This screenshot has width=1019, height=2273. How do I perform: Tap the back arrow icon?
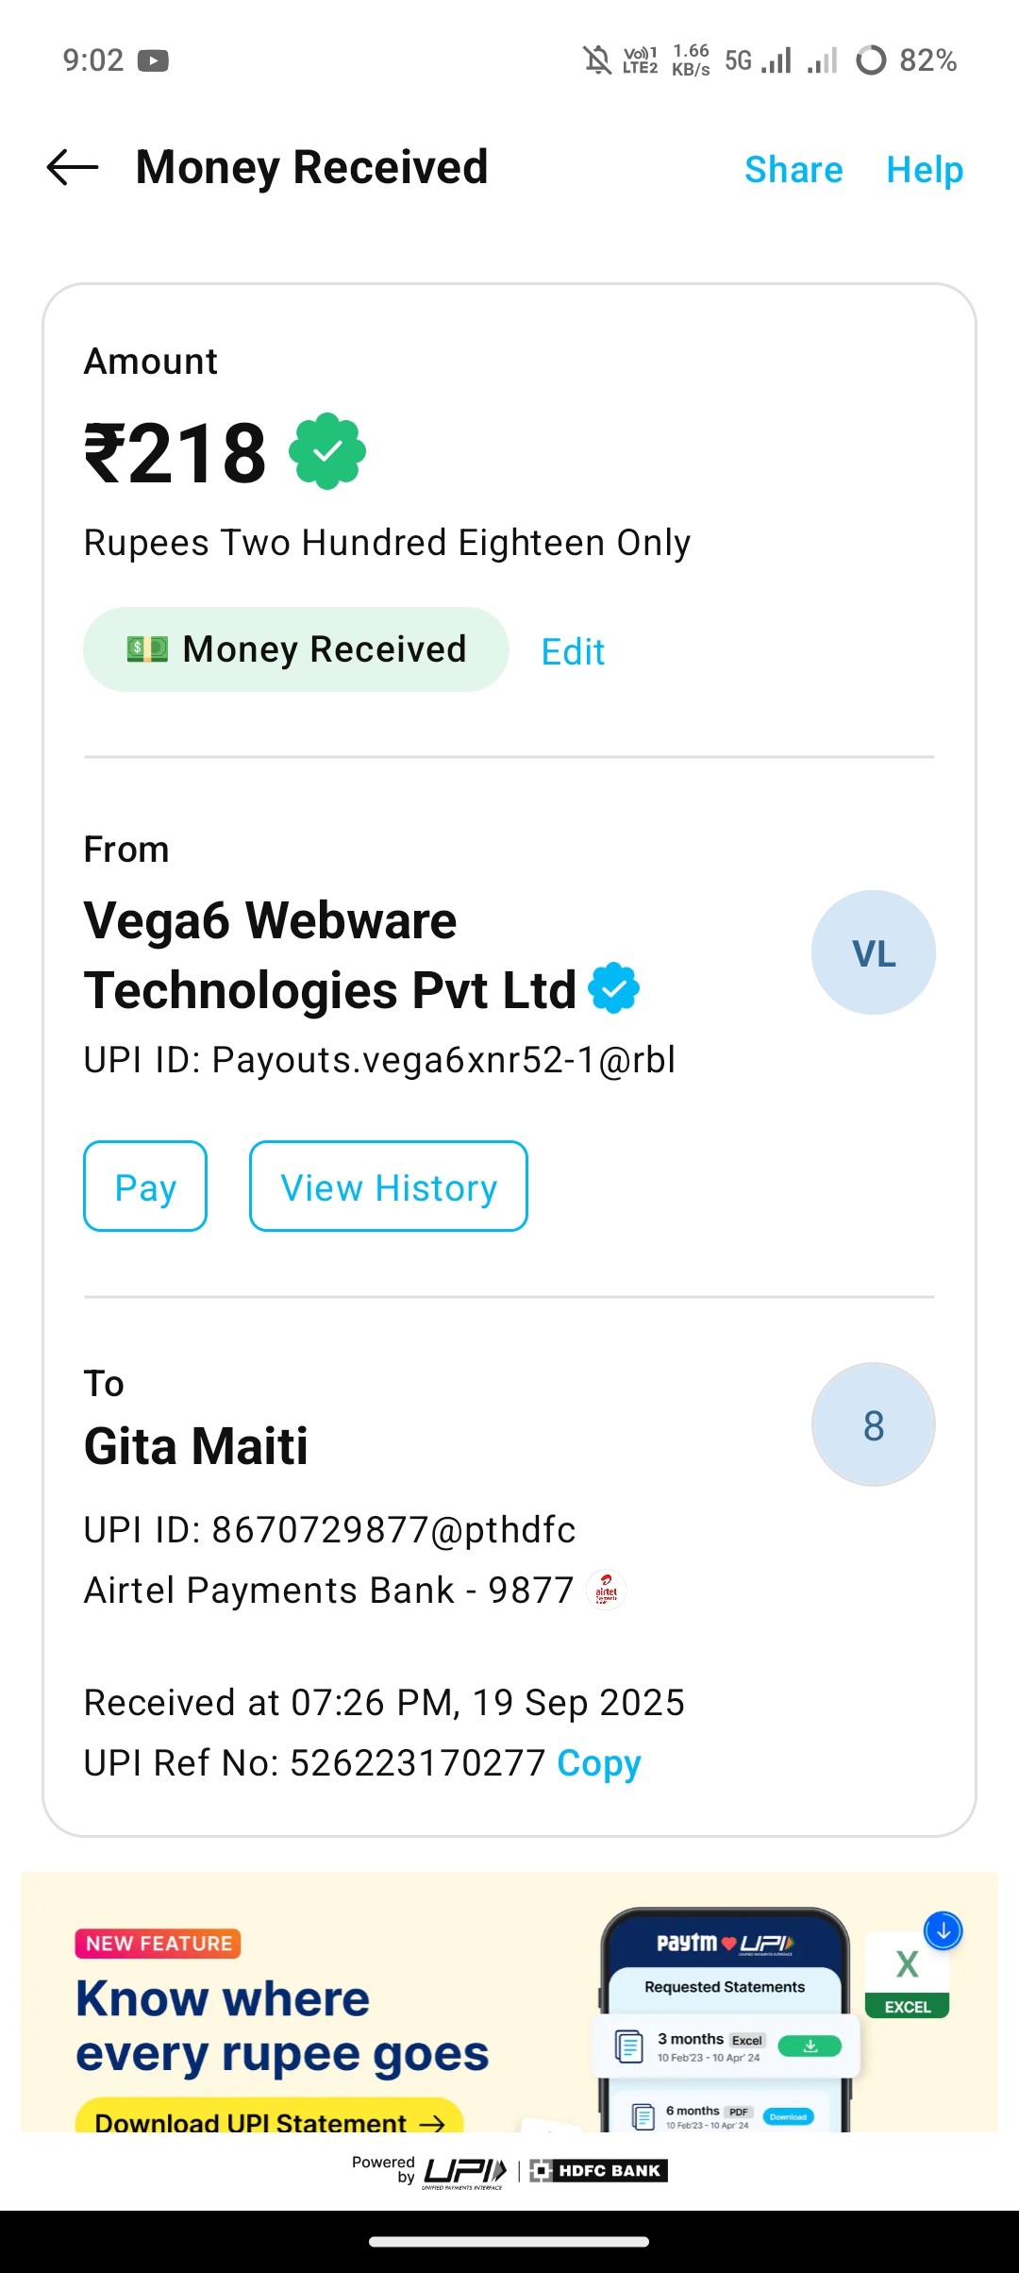tap(73, 168)
